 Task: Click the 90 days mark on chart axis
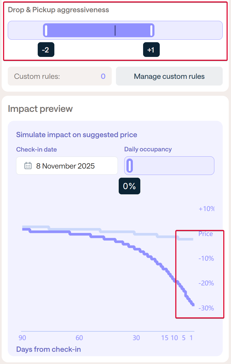point(22,338)
